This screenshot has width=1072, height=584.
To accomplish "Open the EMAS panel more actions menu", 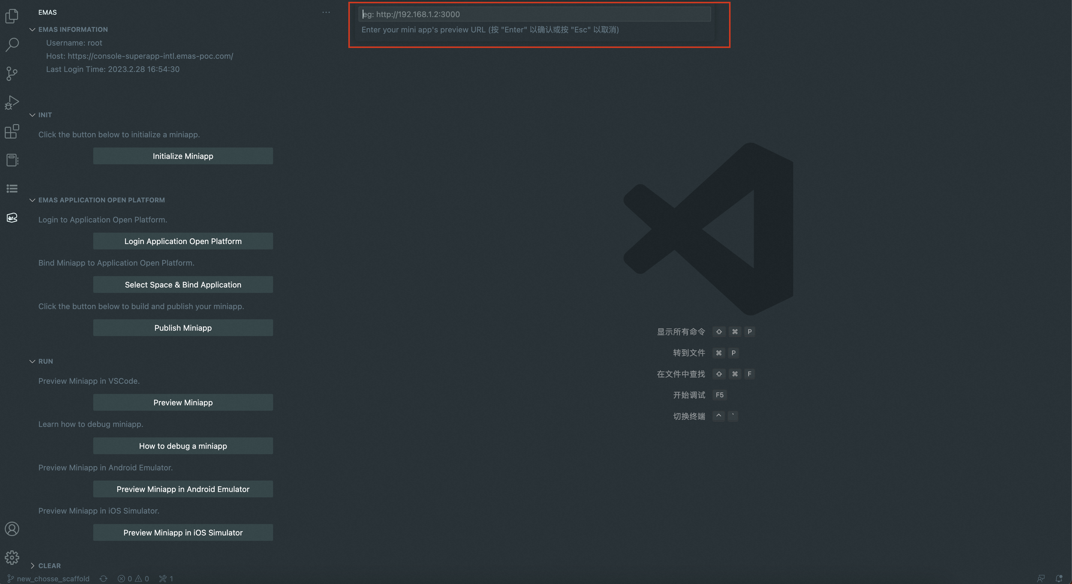I will coord(326,13).
